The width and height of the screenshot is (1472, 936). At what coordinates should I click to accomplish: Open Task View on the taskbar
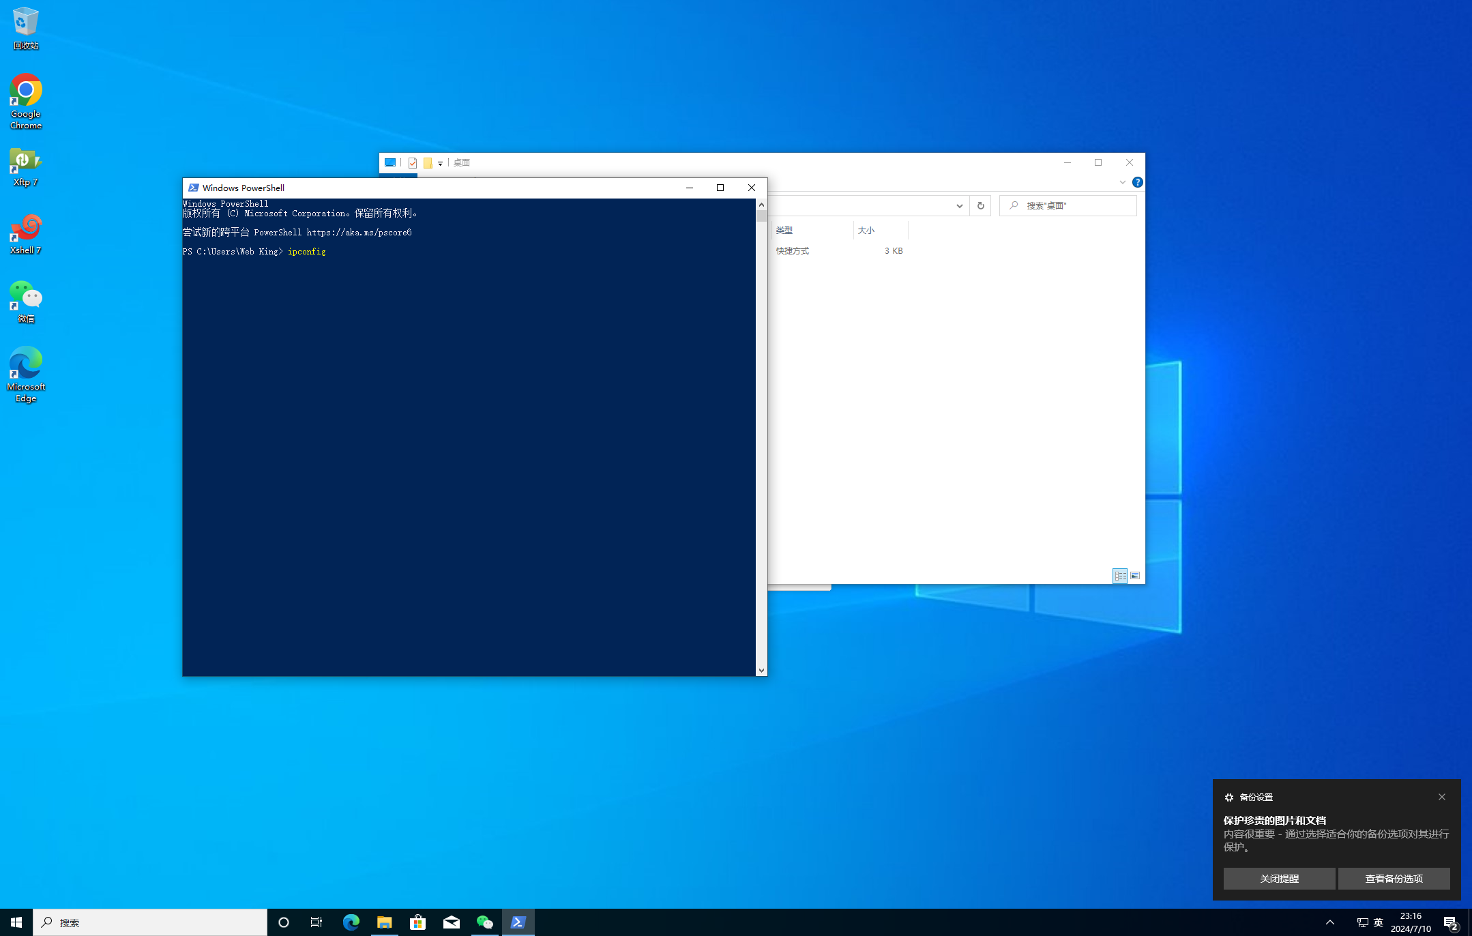(x=317, y=922)
